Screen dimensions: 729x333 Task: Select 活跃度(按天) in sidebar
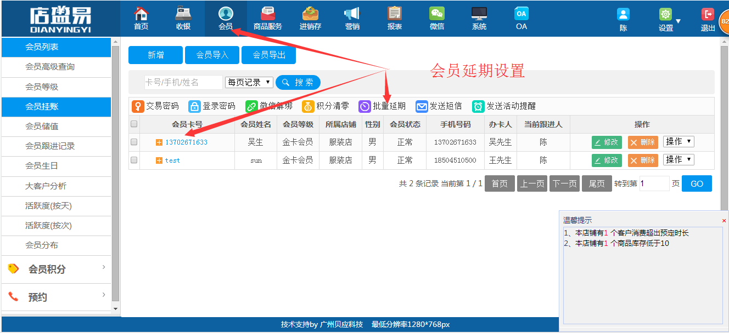56,206
